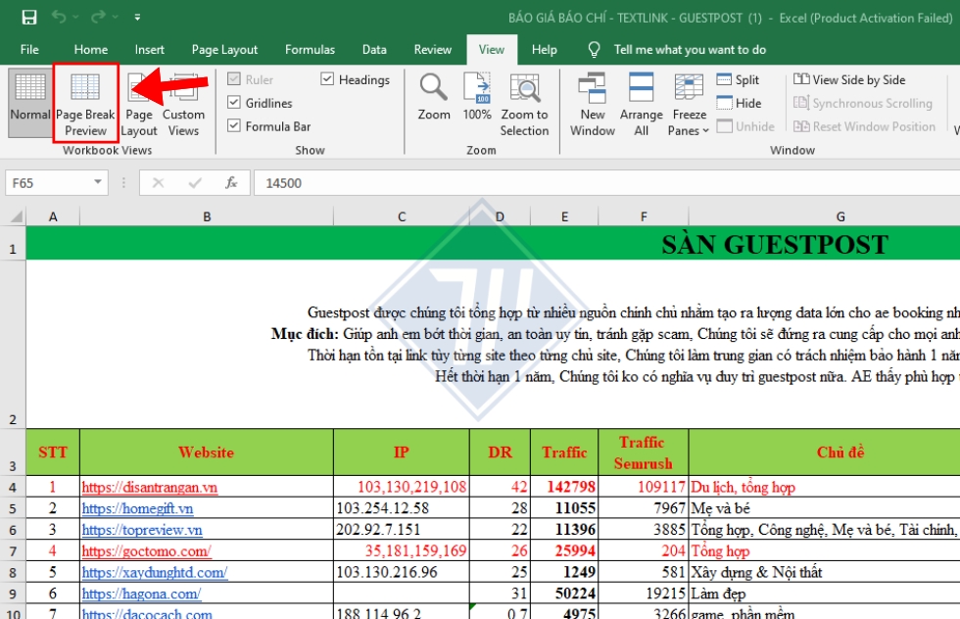
Task: Switch to the Formulas tab
Action: pyautogui.click(x=310, y=49)
